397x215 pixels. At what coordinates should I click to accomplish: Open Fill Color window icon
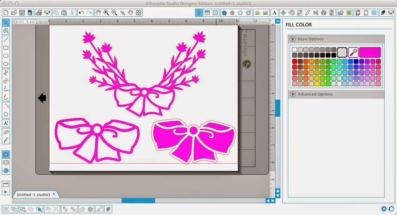point(199,13)
